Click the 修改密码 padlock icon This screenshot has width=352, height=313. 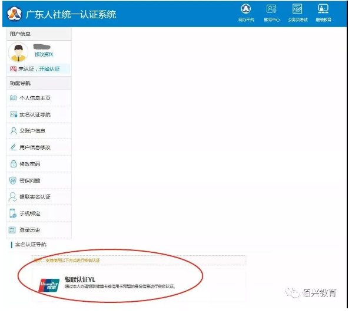pyautogui.click(x=14, y=163)
